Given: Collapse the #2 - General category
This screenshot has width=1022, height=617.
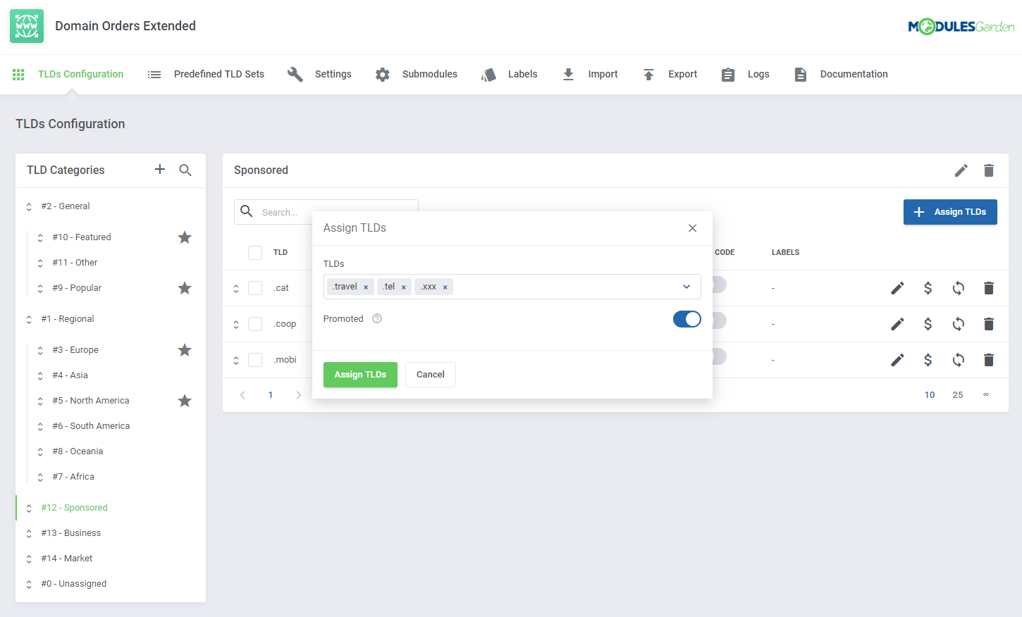Looking at the screenshot, I should (x=29, y=206).
